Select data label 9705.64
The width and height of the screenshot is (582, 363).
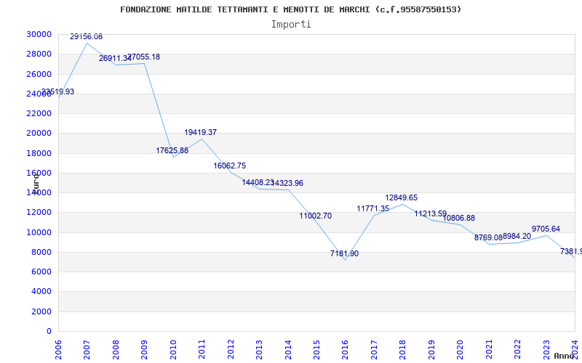546,229
